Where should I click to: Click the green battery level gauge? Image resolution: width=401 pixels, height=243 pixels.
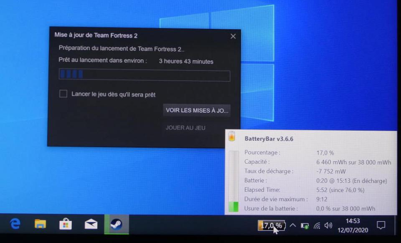[233, 181]
